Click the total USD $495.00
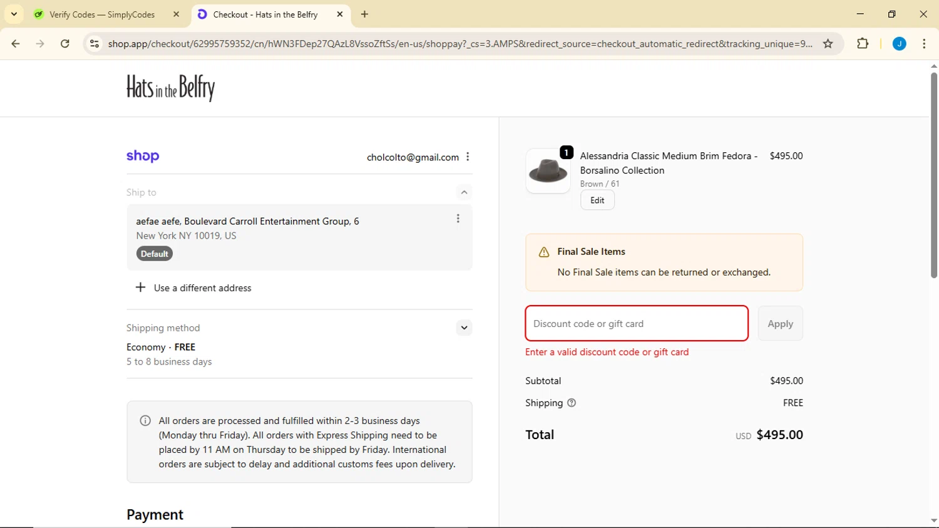939x528 pixels. coord(769,435)
